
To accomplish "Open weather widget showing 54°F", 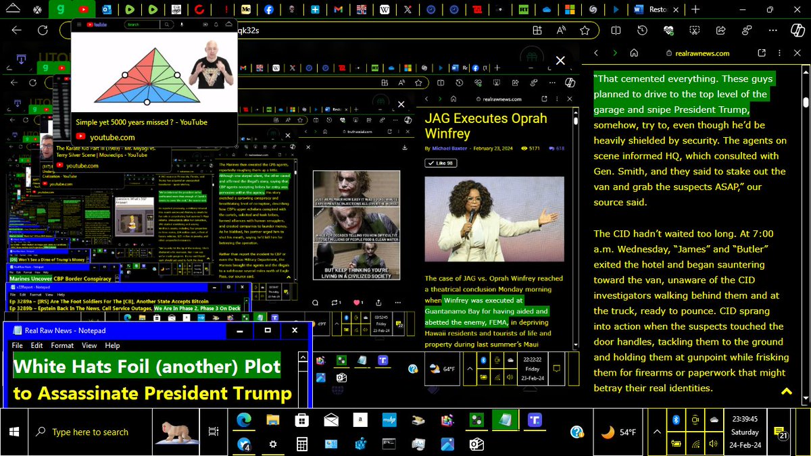I will [619, 432].
